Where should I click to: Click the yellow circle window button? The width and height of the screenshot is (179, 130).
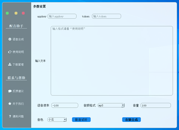point(16,13)
